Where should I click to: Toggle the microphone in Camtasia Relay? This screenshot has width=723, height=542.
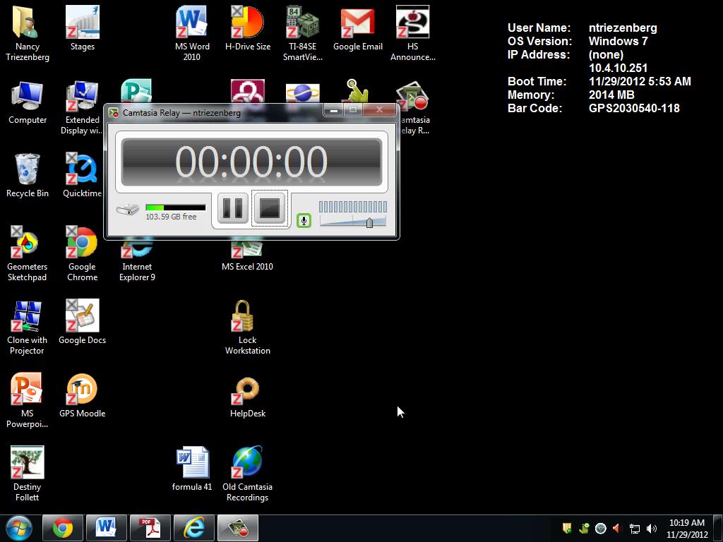point(304,221)
